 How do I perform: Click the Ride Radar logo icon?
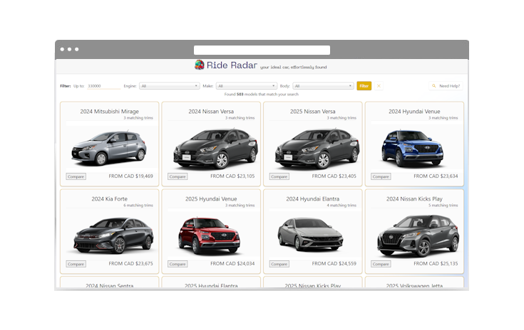[199, 65]
